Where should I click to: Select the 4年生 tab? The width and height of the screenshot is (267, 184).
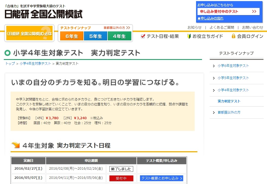(x=119, y=36)
